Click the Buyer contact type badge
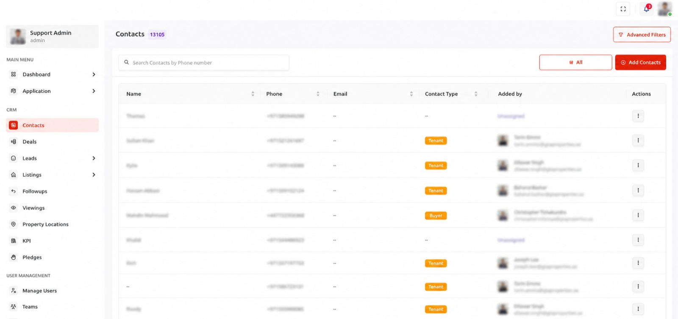The width and height of the screenshot is (678, 319). tap(436, 215)
